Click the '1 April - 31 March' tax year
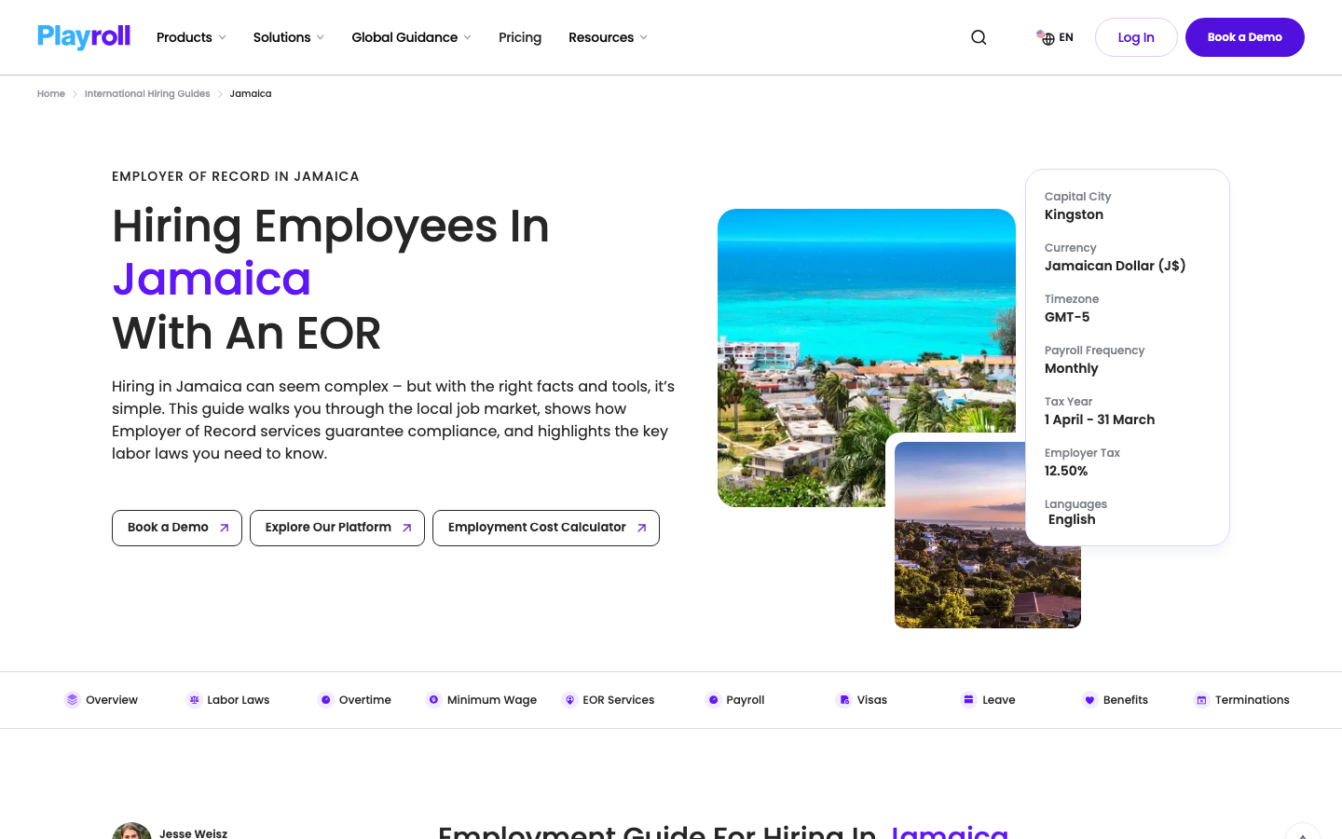This screenshot has width=1342, height=839. tap(1100, 419)
